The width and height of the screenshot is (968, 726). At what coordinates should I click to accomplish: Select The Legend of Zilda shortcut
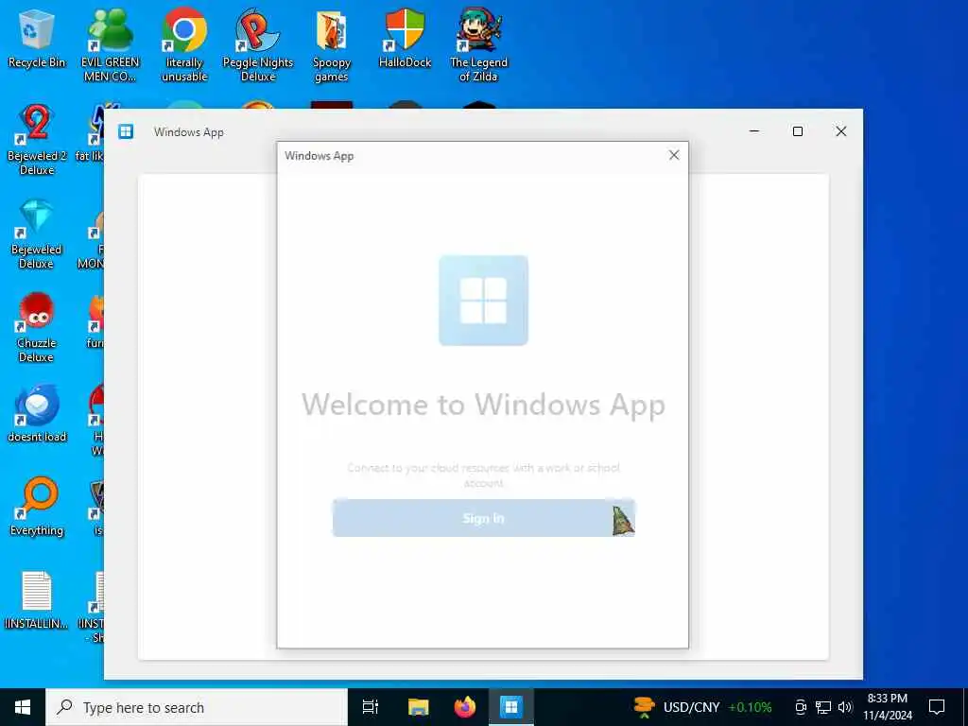(x=478, y=45)
